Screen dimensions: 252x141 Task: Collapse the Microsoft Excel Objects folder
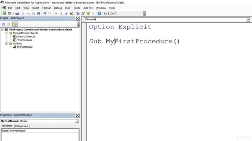coord(6,33)
